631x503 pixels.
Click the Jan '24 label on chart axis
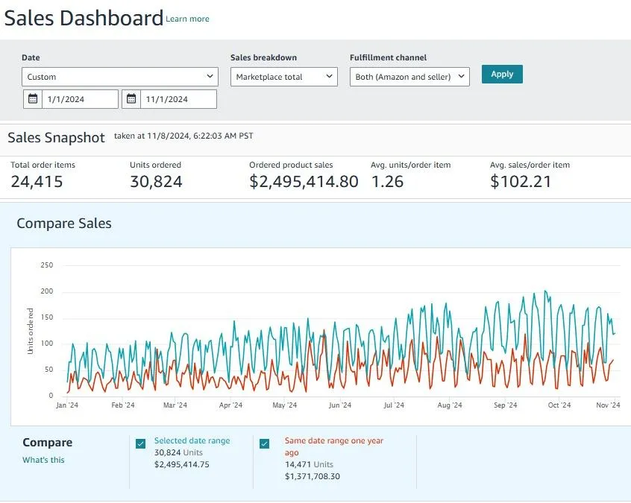point(67,406)
